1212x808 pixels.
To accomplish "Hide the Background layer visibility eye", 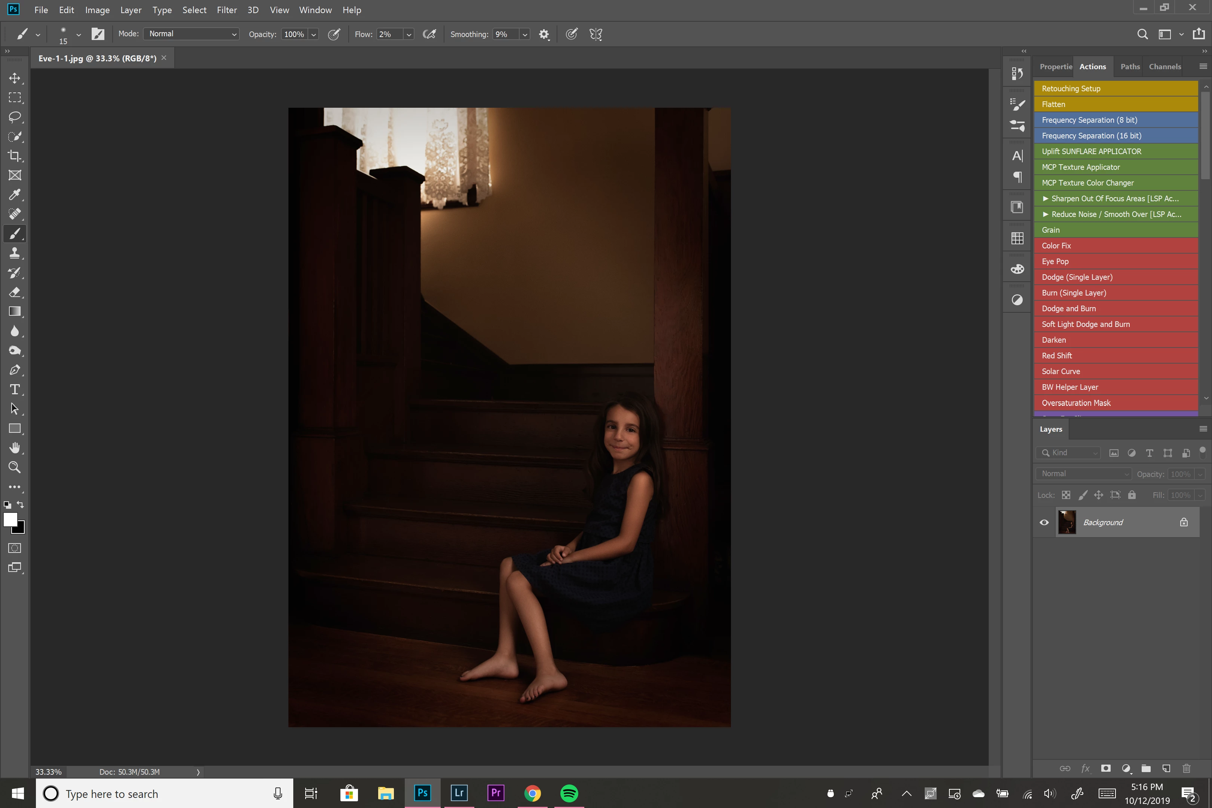I will tap(1044, 522).
